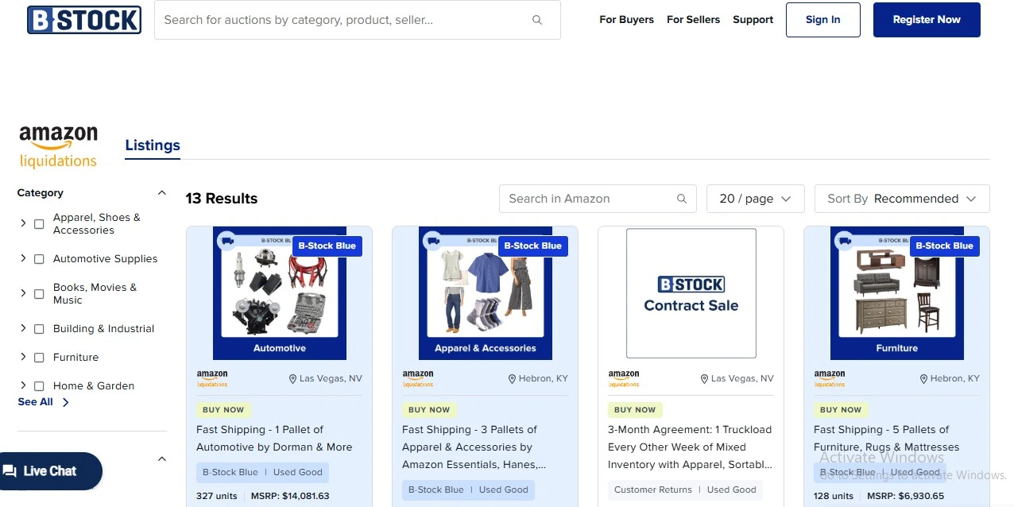Click the magnifier icon in main search bar

pyautogui.click(x=537, y=20)
